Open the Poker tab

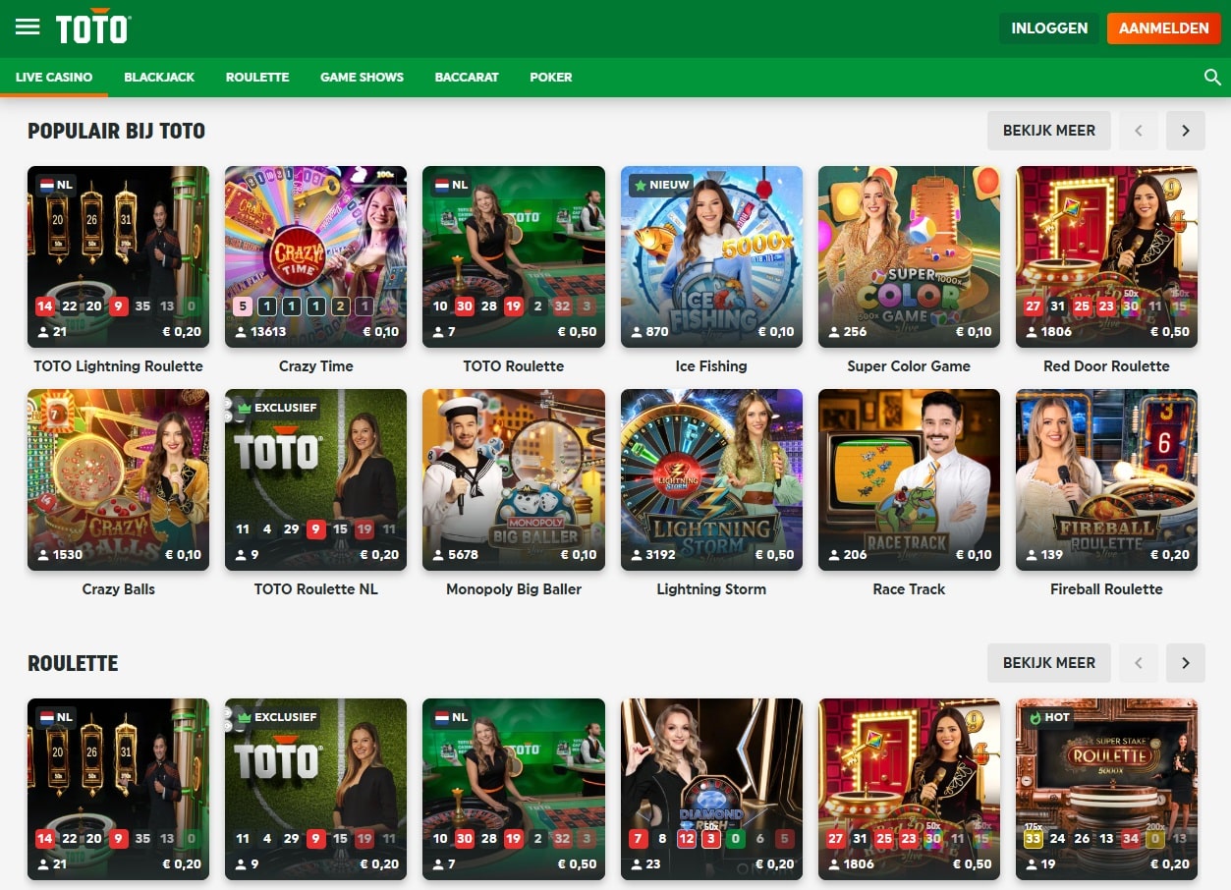coord(550,77)
